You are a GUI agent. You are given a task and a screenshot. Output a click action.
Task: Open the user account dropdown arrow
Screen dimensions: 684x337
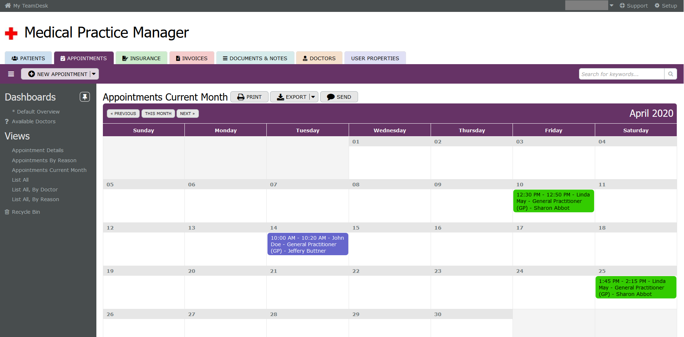pyautogui.click(x=611, y=5)
